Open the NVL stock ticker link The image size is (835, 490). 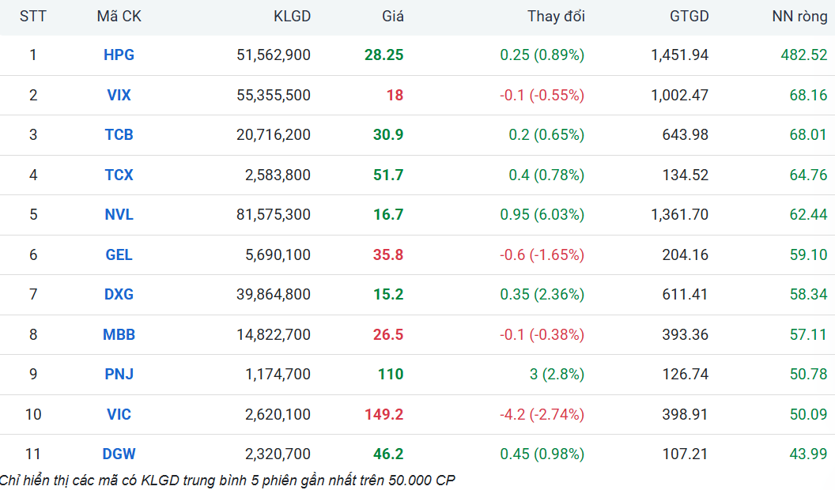pos(119,214)
